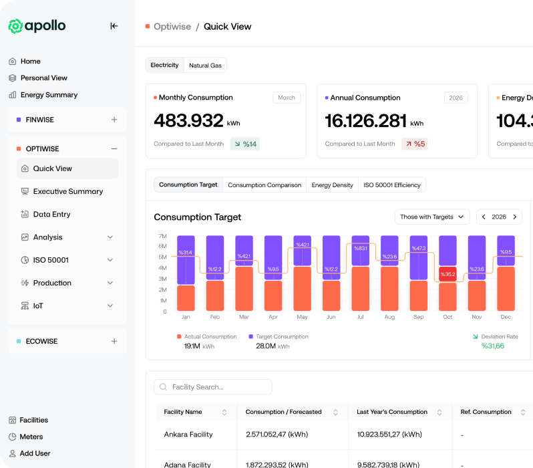The image size is (533, 468).
Task: Click the Facility Search input field
Action: [213, 387]
